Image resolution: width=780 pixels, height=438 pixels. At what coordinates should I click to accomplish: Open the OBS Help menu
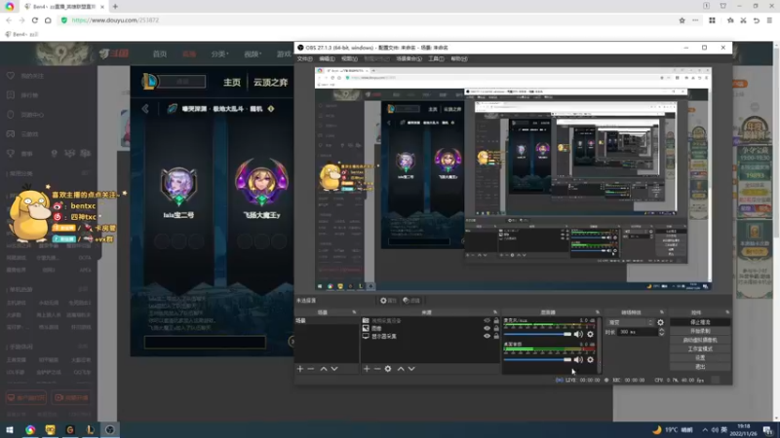[x=458, y=58]
